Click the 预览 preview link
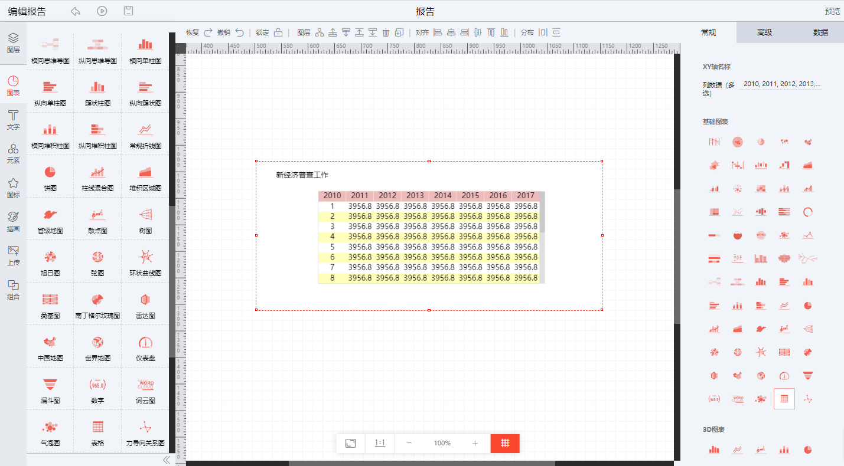This screenshot has width=844, height=466. point(832,11)
